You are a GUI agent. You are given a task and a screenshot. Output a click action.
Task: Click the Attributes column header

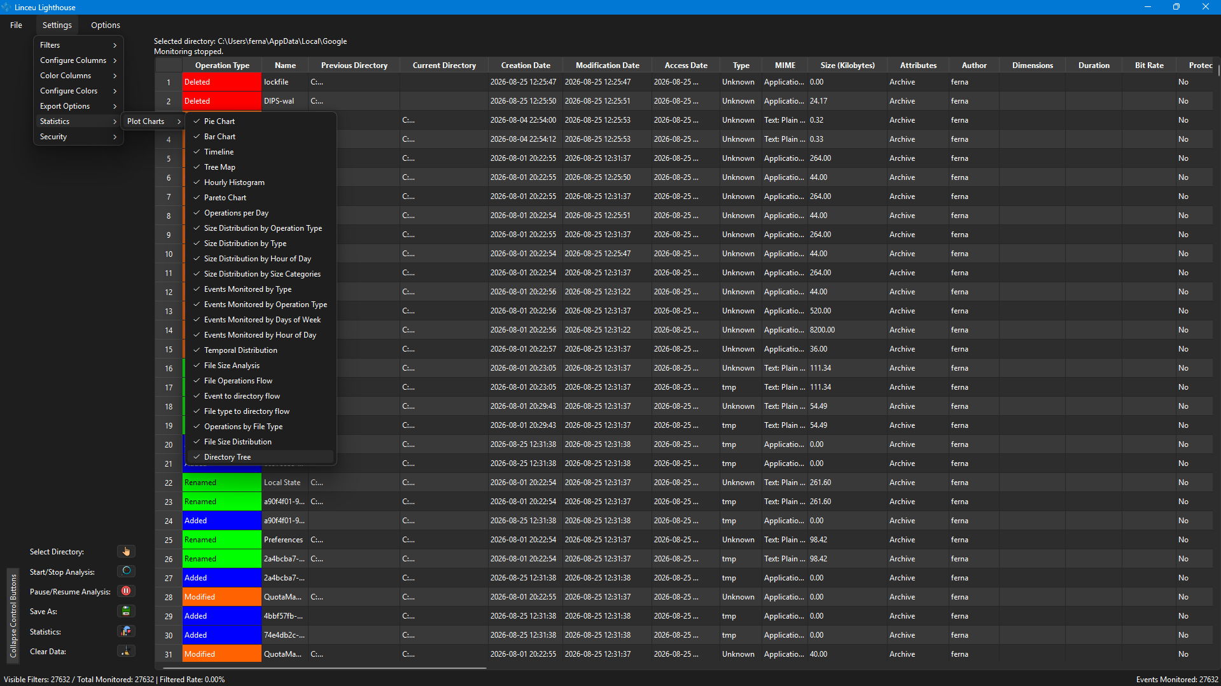(x=918, y=65)
